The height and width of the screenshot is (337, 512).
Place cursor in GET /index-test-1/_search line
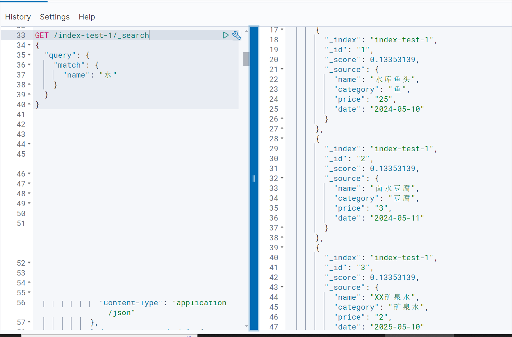[x=92, y=35]
